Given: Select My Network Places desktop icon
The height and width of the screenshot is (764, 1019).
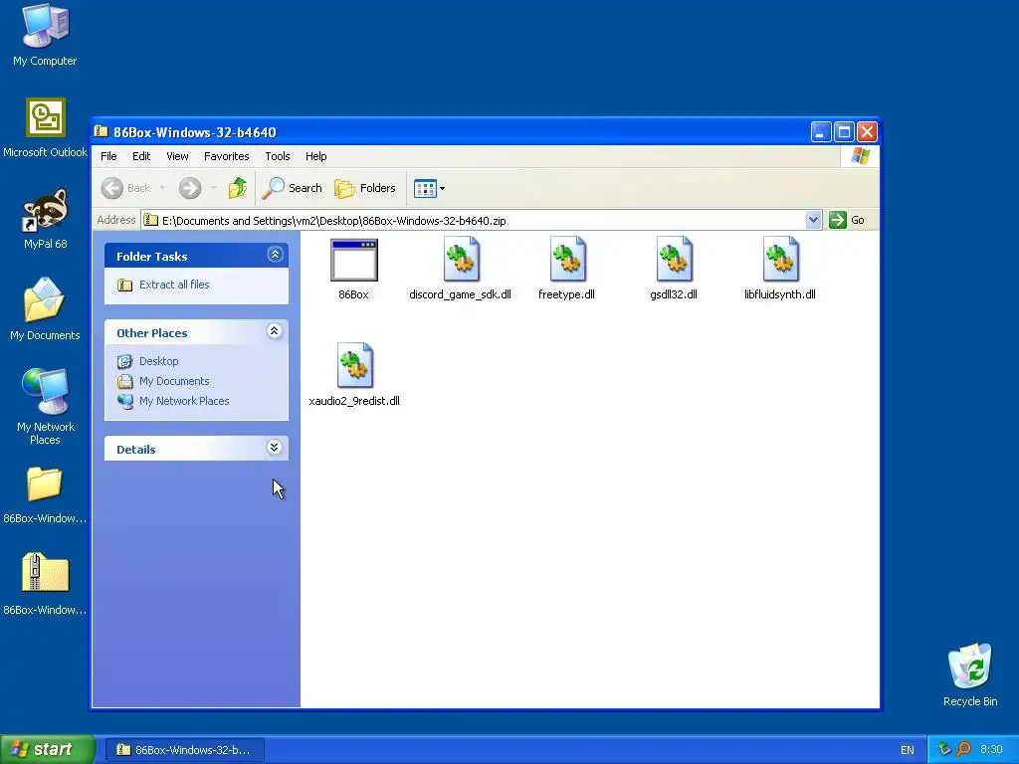Looking at the screenshot, I should pyautogui.click(x=45, y=406).
